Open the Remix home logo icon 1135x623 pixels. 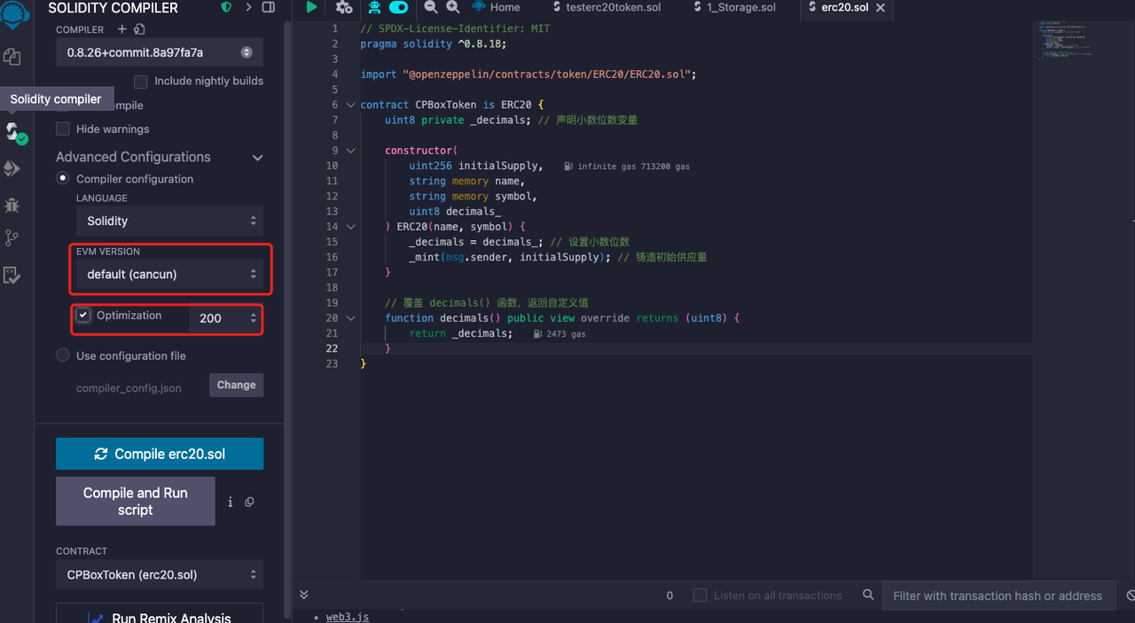pyautogui.click(x=12, y=13)
